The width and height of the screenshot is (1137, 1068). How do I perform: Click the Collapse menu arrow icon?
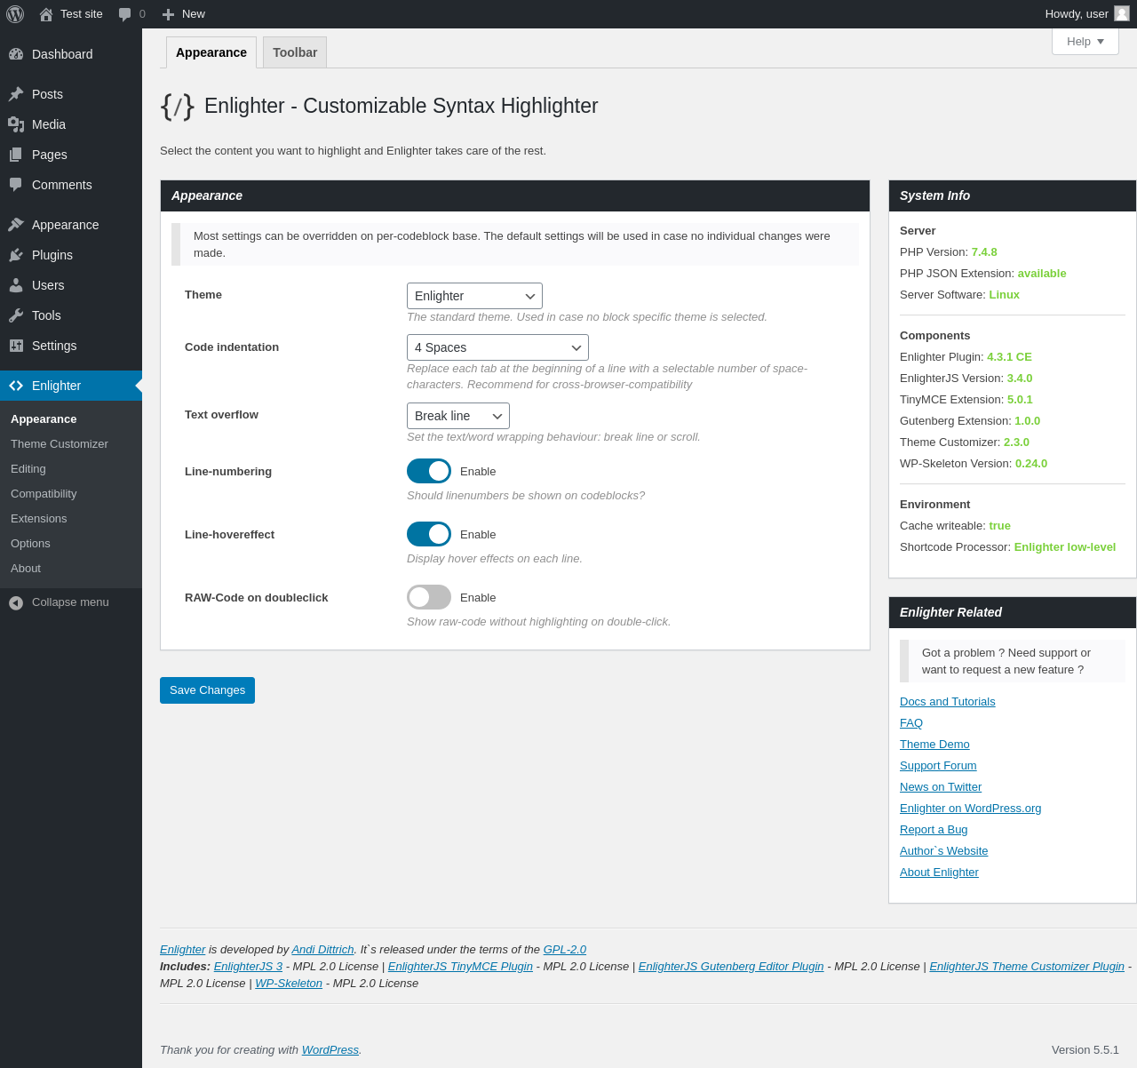[x=16, y=602]
